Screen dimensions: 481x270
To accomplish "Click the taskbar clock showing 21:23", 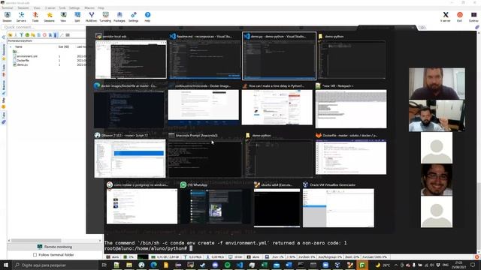I will pos(458,265).
